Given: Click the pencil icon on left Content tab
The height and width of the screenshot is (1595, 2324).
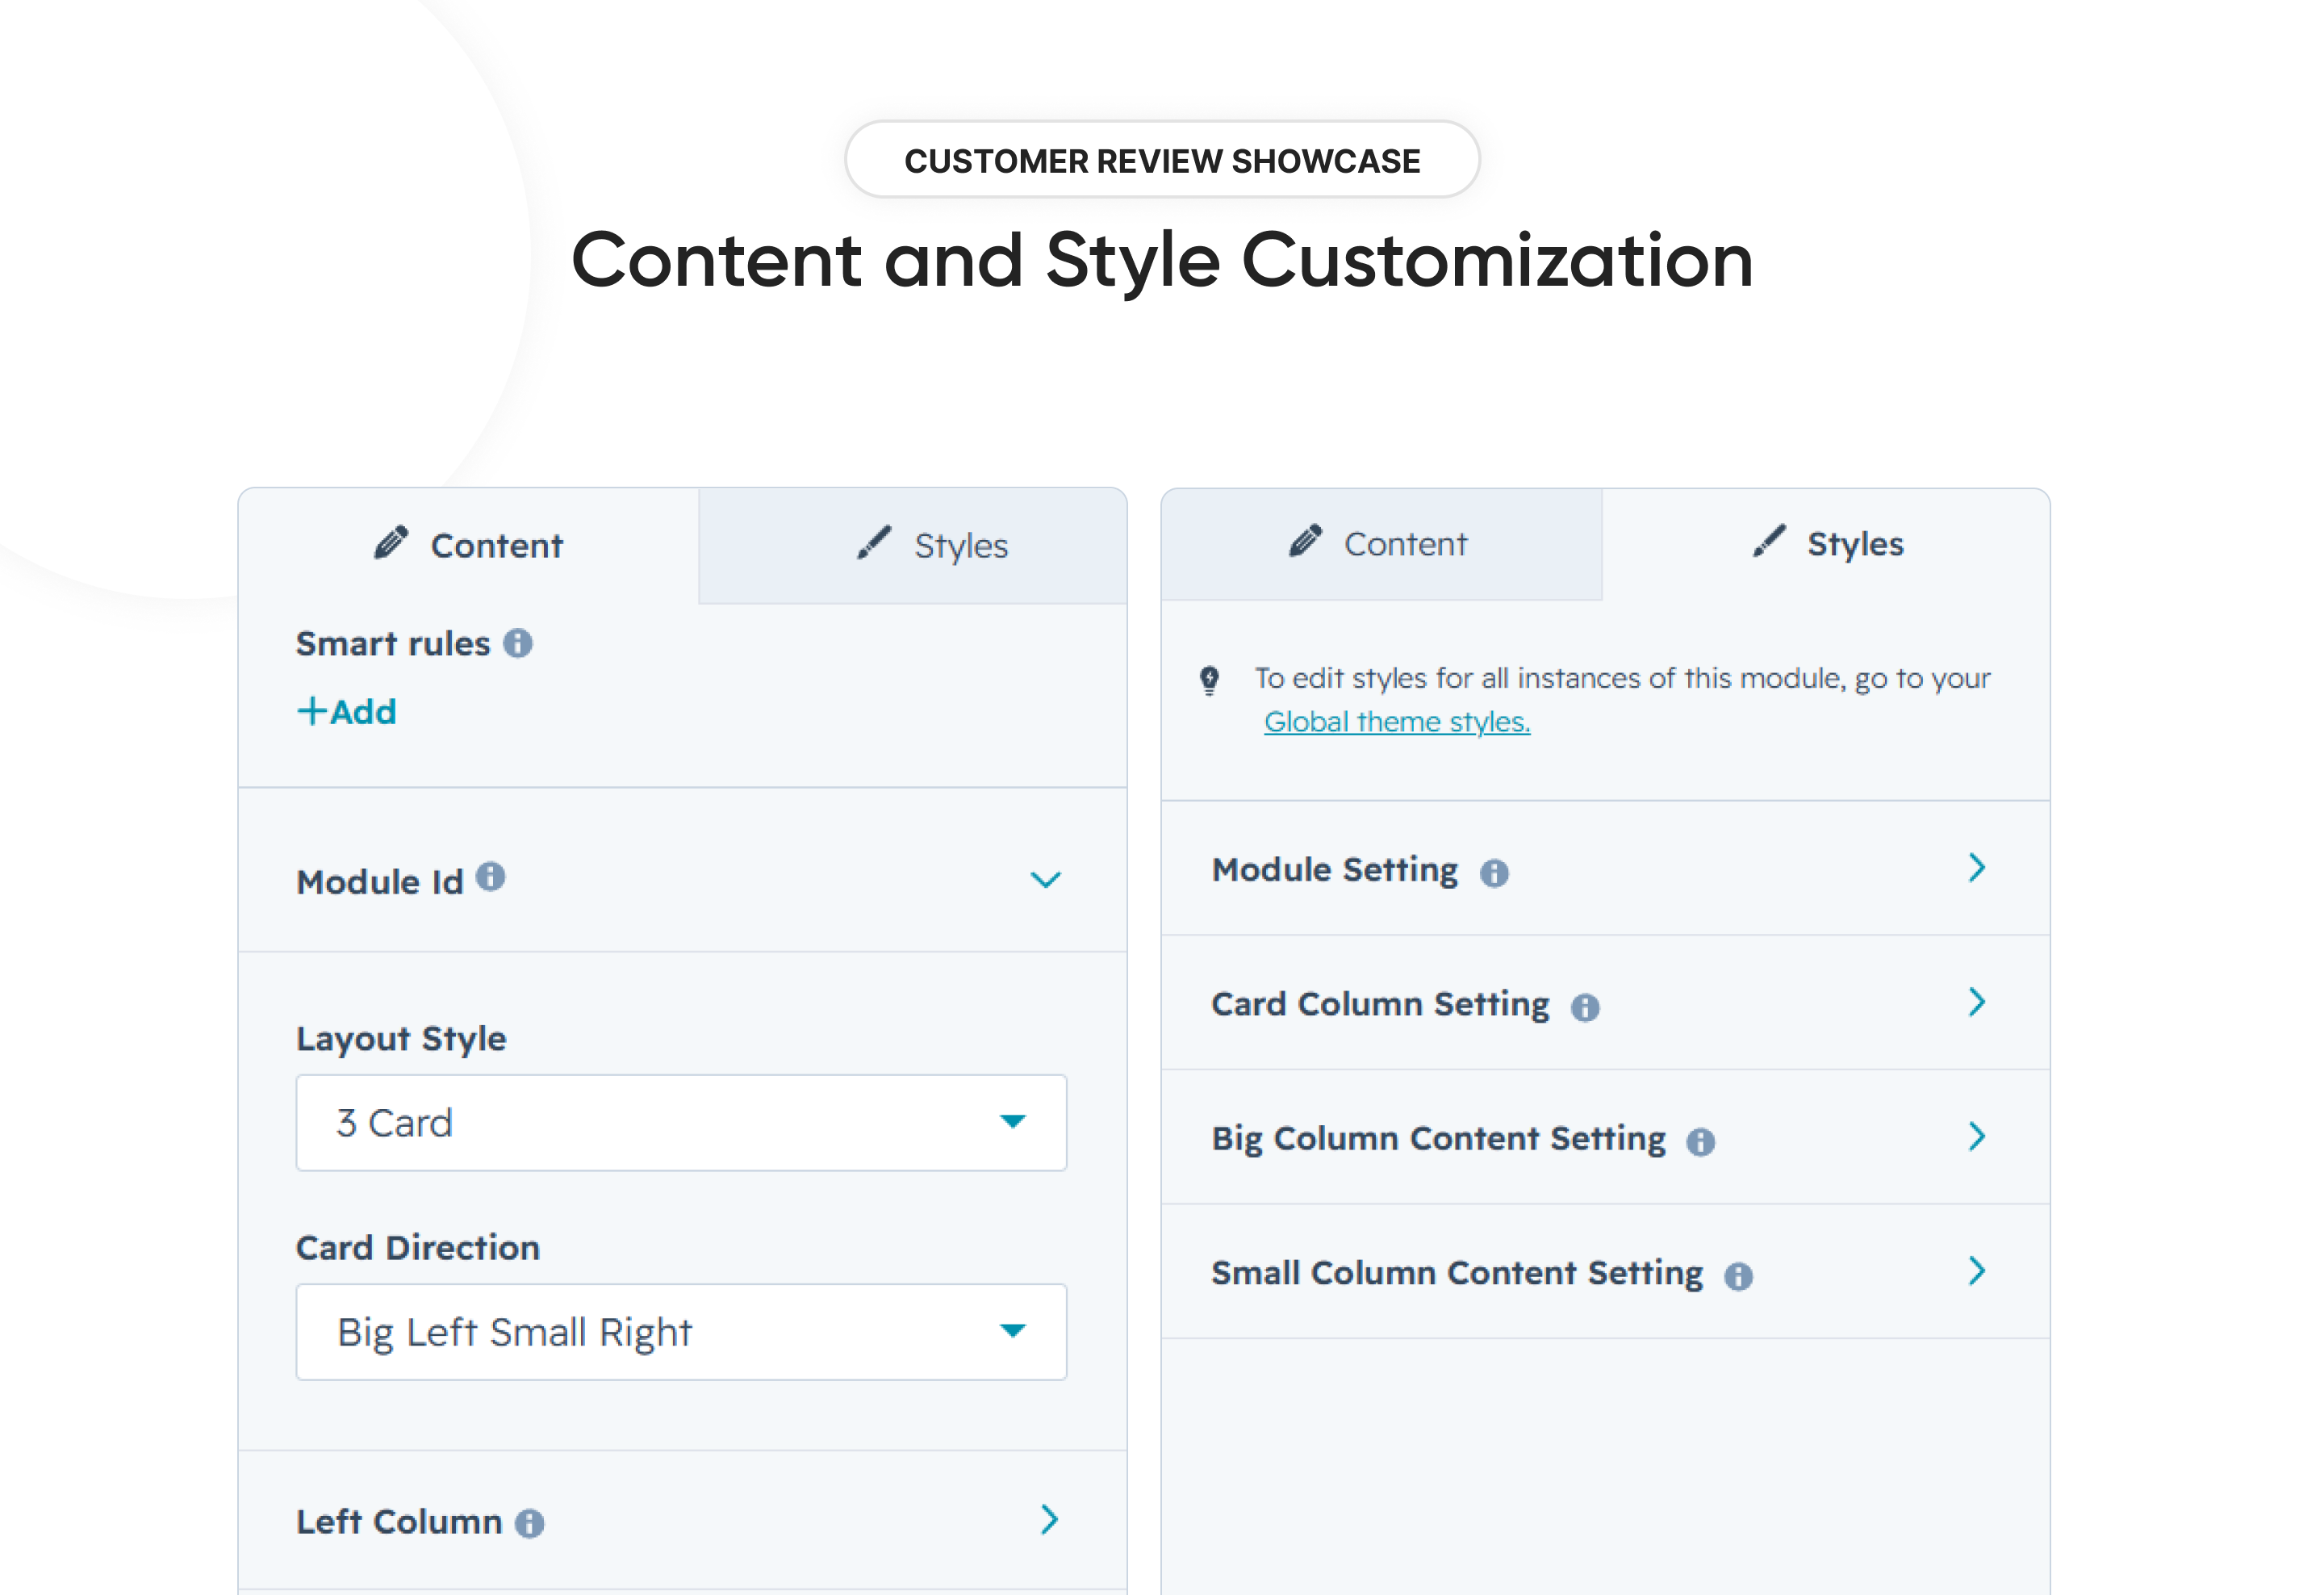Looking at the screenshot, I should pyautogui.click(x=391, y=542).
